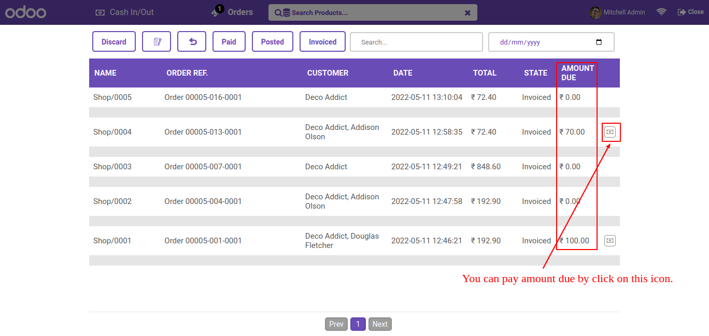Click the Search Products field
Viewport: 709px width, 336px height.
coord(373,13)
